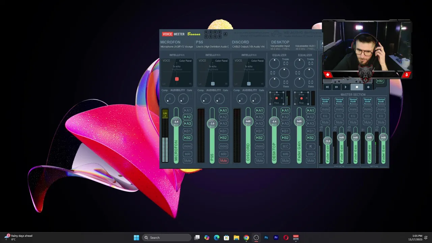Toggle M.C on DESKTOP strip
Screen dimensions: 432x243
[x=286, y=146]
